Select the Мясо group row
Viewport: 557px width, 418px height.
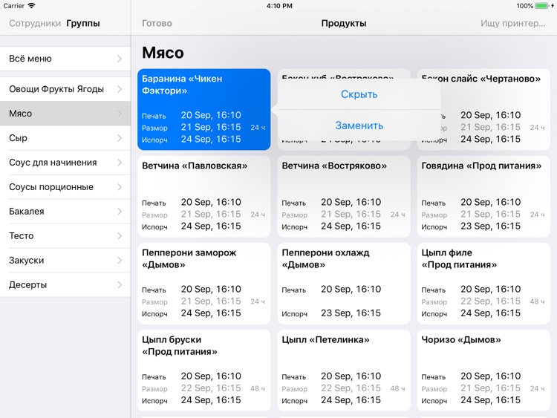pos(65,114)
